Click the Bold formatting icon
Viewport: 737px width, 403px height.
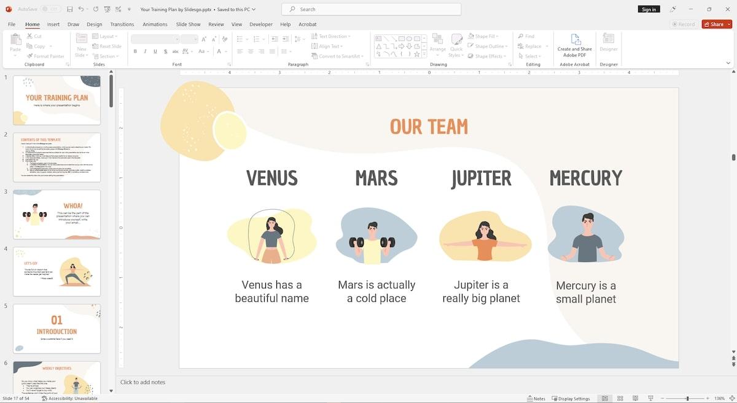point(135,52)
